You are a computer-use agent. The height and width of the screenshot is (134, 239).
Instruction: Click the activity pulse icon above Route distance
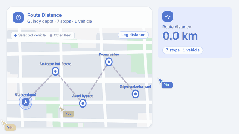tap(168, 16)
